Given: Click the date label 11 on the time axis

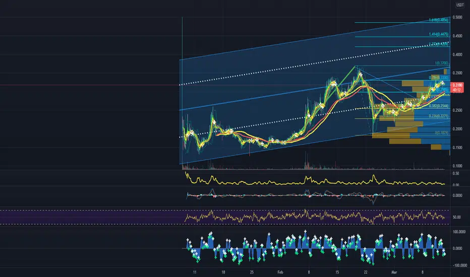Looking at the screenshot, I should 195,272.
